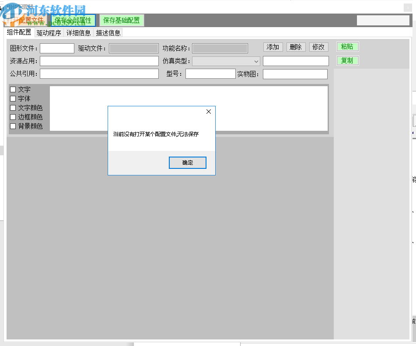Open the 描述信息 tab
The image size is (416, 346).
108,33
